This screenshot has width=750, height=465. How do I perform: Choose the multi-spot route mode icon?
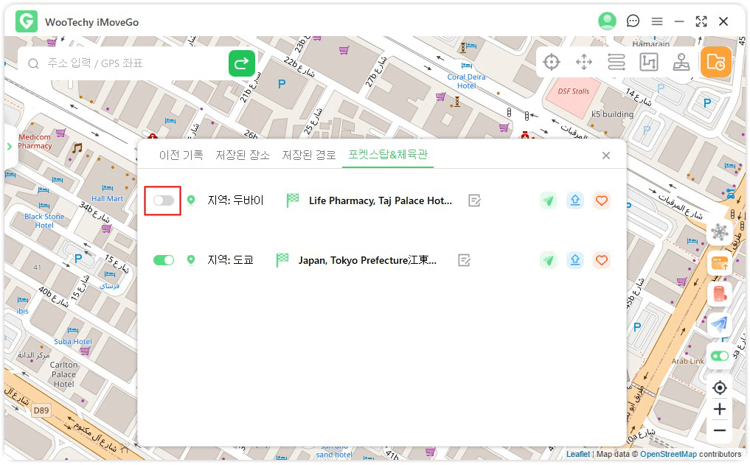[617, 63]
